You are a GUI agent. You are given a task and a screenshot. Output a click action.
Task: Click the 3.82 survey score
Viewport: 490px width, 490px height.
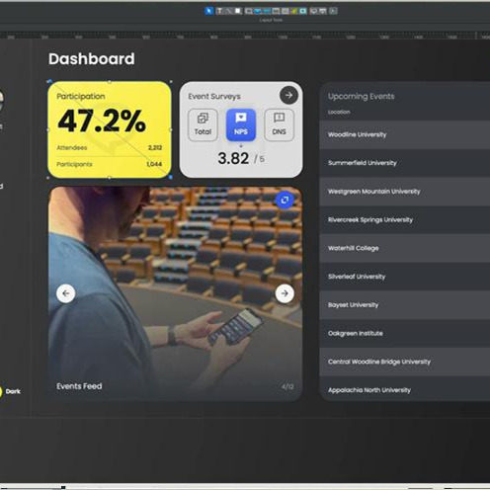click(x=233, y=158)
